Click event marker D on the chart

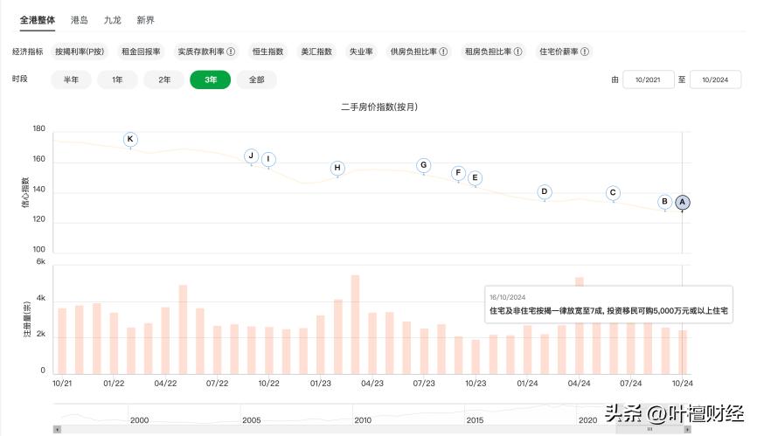[x=545, y=191]
